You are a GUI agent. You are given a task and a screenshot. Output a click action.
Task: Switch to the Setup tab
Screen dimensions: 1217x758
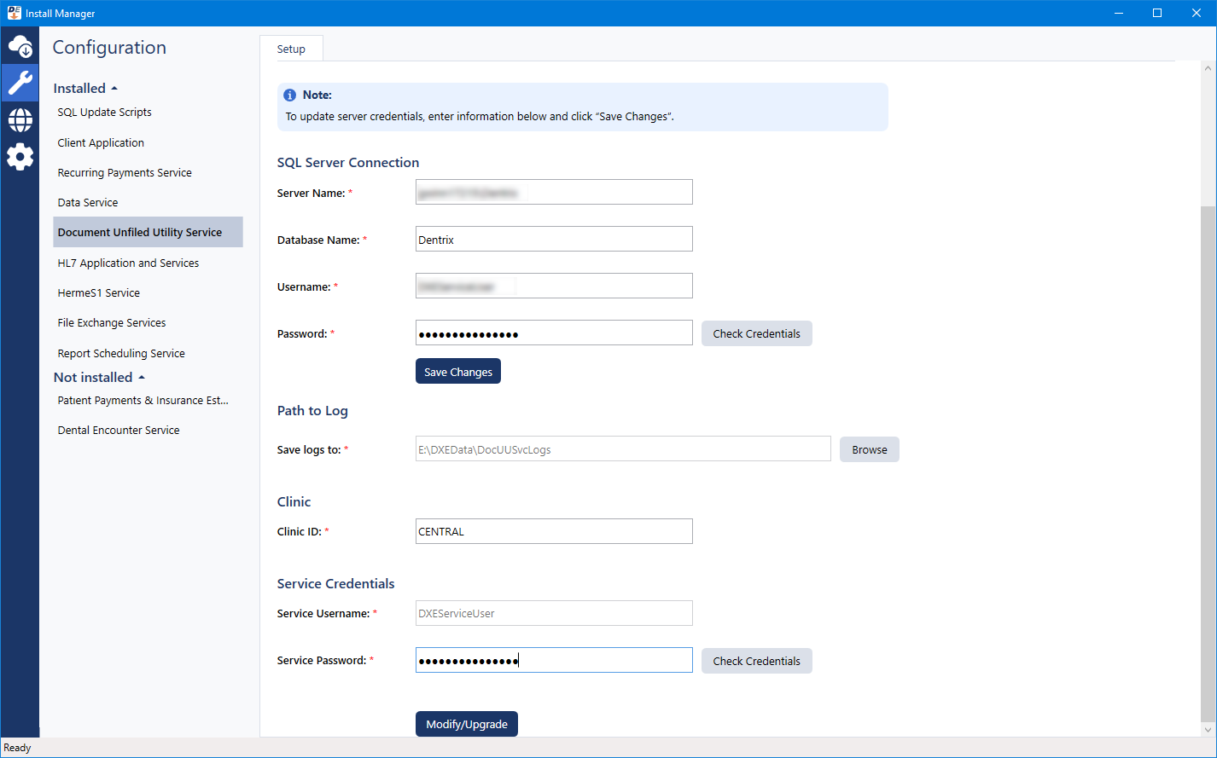[x=291, y=49]
